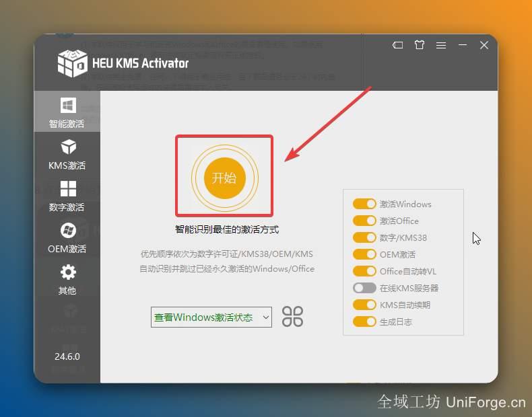Disable the 生成日志 switch
Image resolution: width=532 pixels, height=417 pixels.
pyautogui.click(x=364, y=321)
